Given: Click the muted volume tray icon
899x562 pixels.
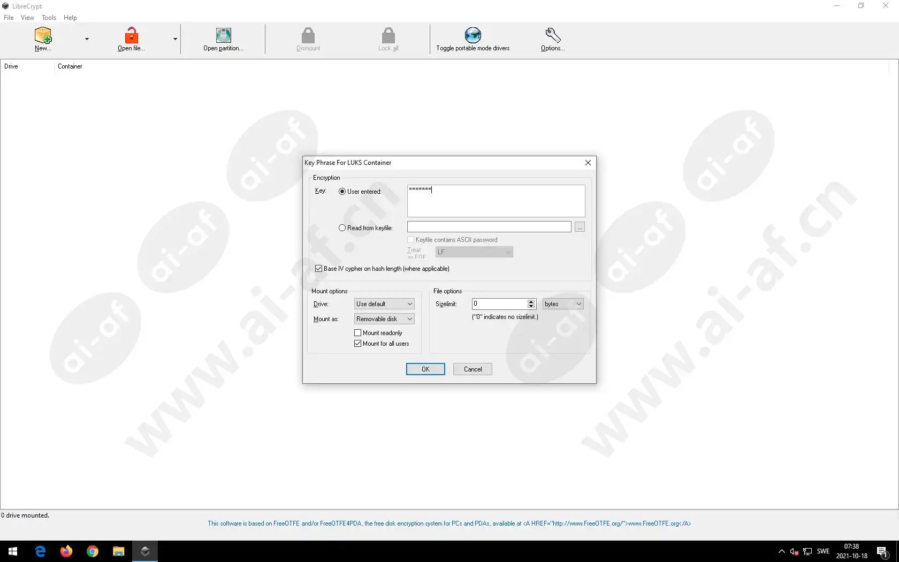Looking at the screenshot, I should (x=795, y=551).
